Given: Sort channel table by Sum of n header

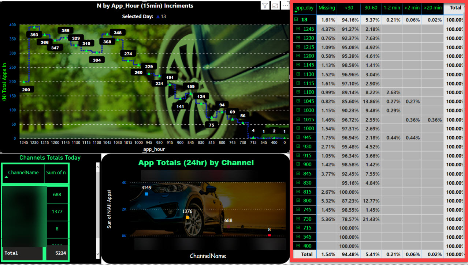Looking at the screenshot, I should point(56,173).
